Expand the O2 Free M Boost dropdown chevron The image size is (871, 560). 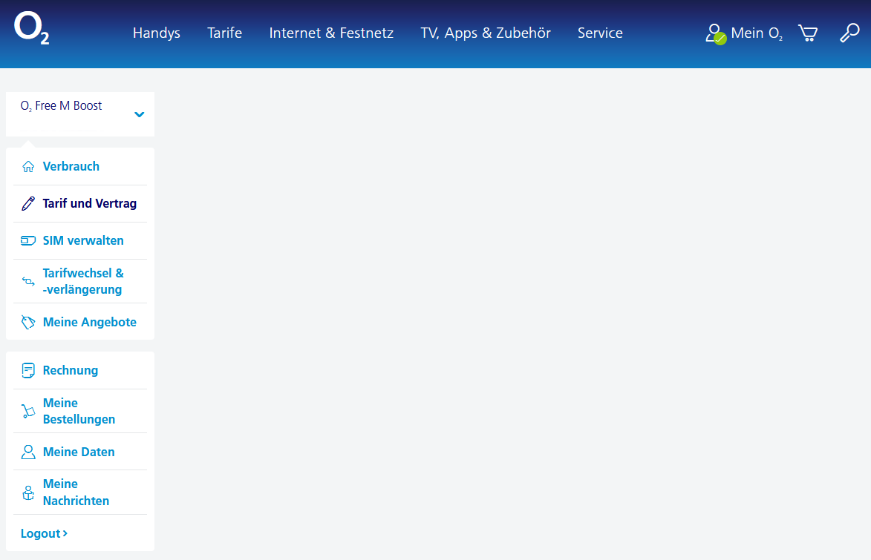(140, 114)
